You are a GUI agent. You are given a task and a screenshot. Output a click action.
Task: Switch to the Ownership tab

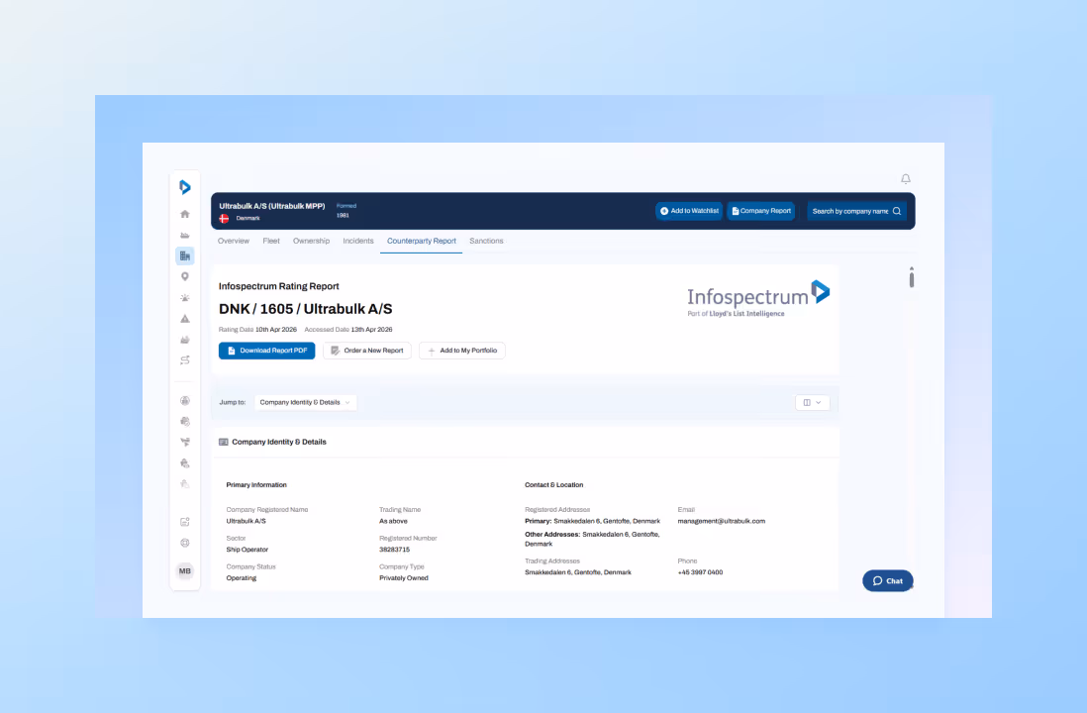(311, 241)
